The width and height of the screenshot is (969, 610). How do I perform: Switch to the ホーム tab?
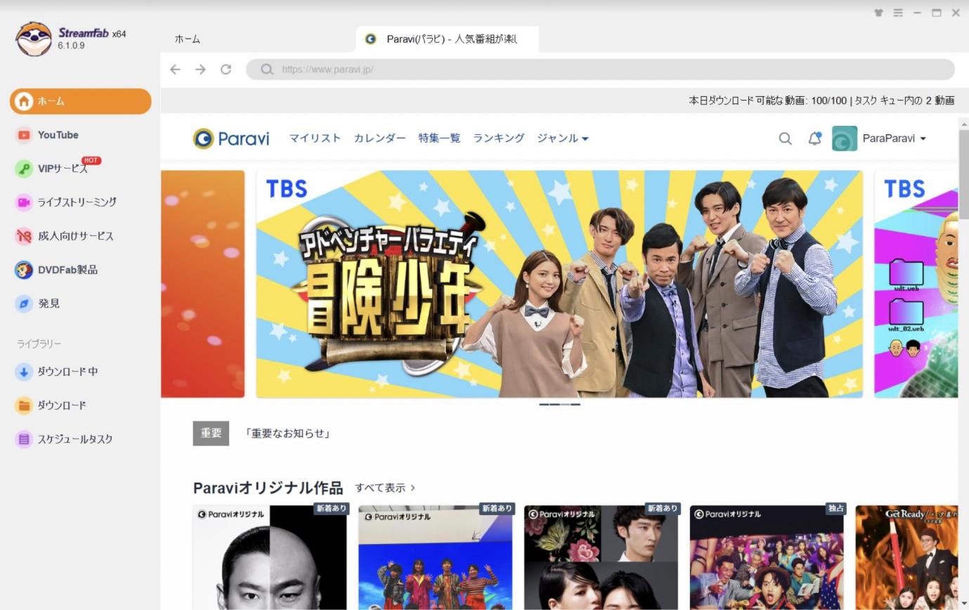pos(188,39)
